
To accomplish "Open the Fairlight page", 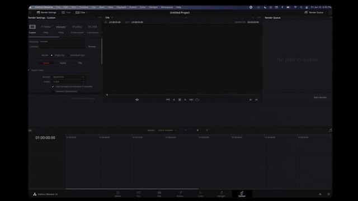I will [x=222, y=194].
